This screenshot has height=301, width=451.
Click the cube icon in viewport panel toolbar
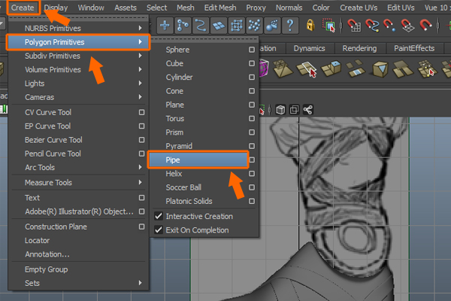coord(280,110)
